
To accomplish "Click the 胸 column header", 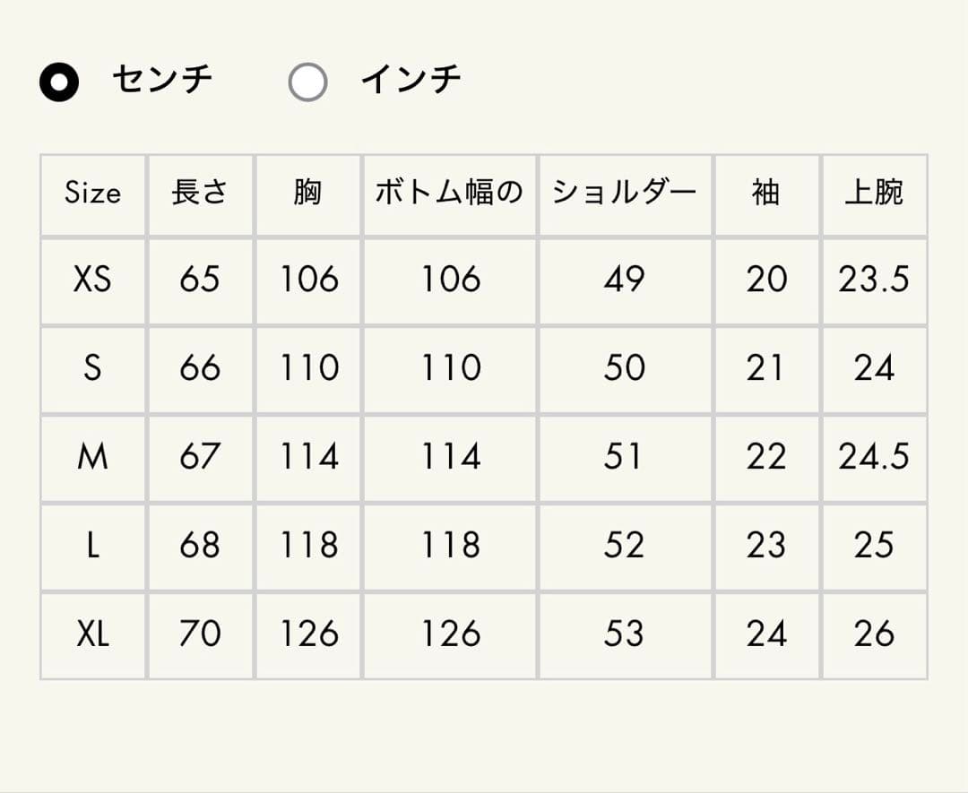I will click(x=307, y=194).
